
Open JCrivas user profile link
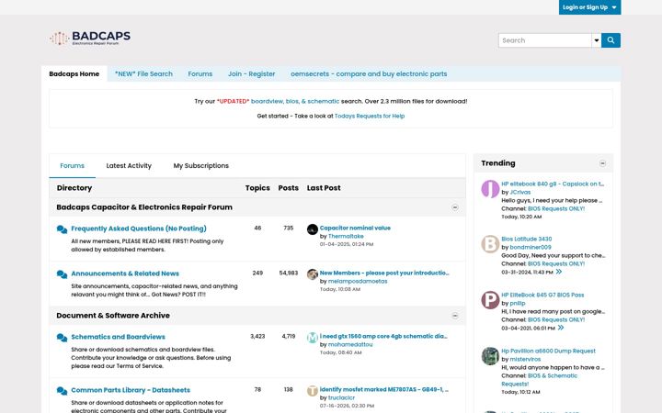(x=520, y=192)
